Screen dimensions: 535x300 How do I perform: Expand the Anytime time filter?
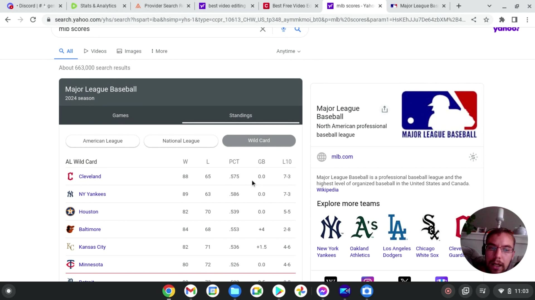(x=288, y=51)
